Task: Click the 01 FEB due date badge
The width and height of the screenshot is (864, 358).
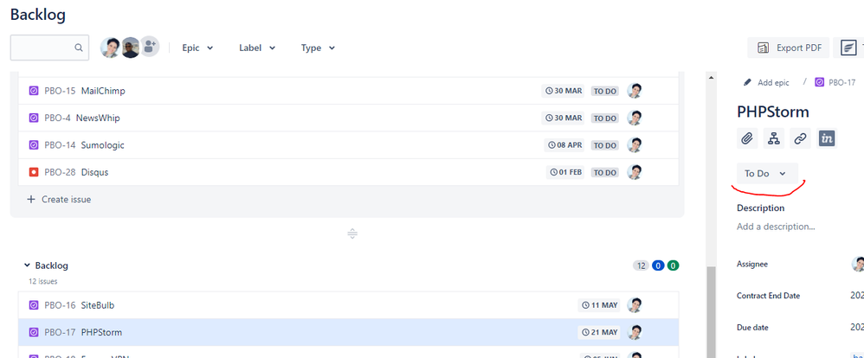Action: pyautogui.click(x=565, y=172)
